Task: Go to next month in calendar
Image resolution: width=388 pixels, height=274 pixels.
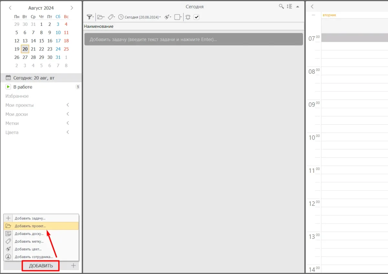Action: (x=72, y=8)
